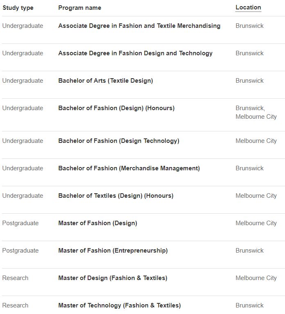Open Bachelor of Fashion (Design Technology) program
The width and height of the screenshot is (285, 314).
click(119, 141)
